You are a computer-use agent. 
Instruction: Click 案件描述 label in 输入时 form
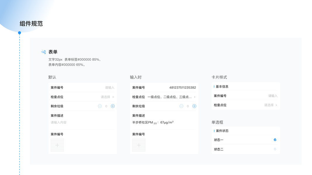(139, 116)
